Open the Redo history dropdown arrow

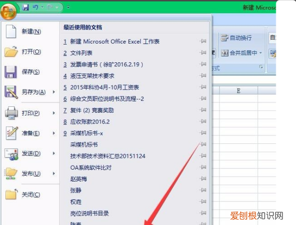57,7
